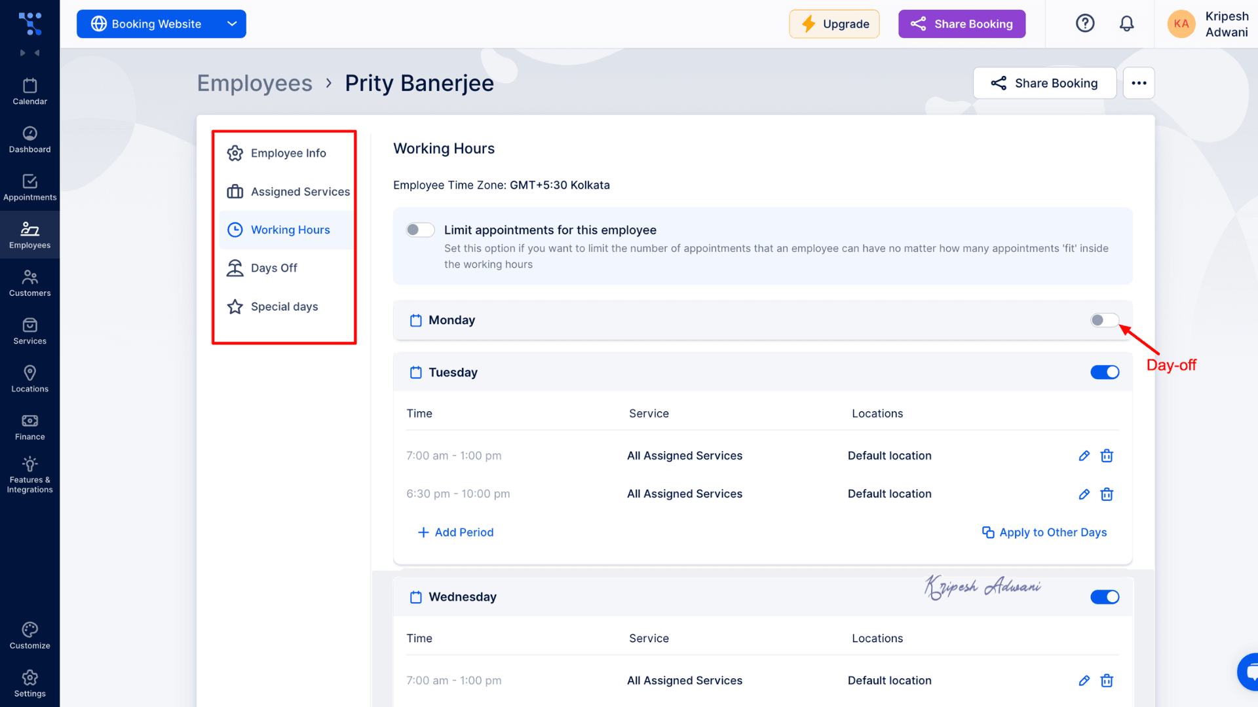Click the 6:30 pm - 10:00 pm time
Screen dimensions: 1258x707
pyautogui.click(x=458, y=494)
